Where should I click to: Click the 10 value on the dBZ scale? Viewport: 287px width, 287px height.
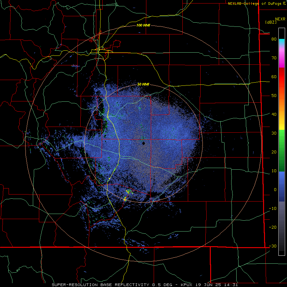(274, 171)
